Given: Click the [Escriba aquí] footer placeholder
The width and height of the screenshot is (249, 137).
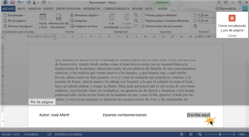Looking at the screenshot, I should (x=198, y=115).
